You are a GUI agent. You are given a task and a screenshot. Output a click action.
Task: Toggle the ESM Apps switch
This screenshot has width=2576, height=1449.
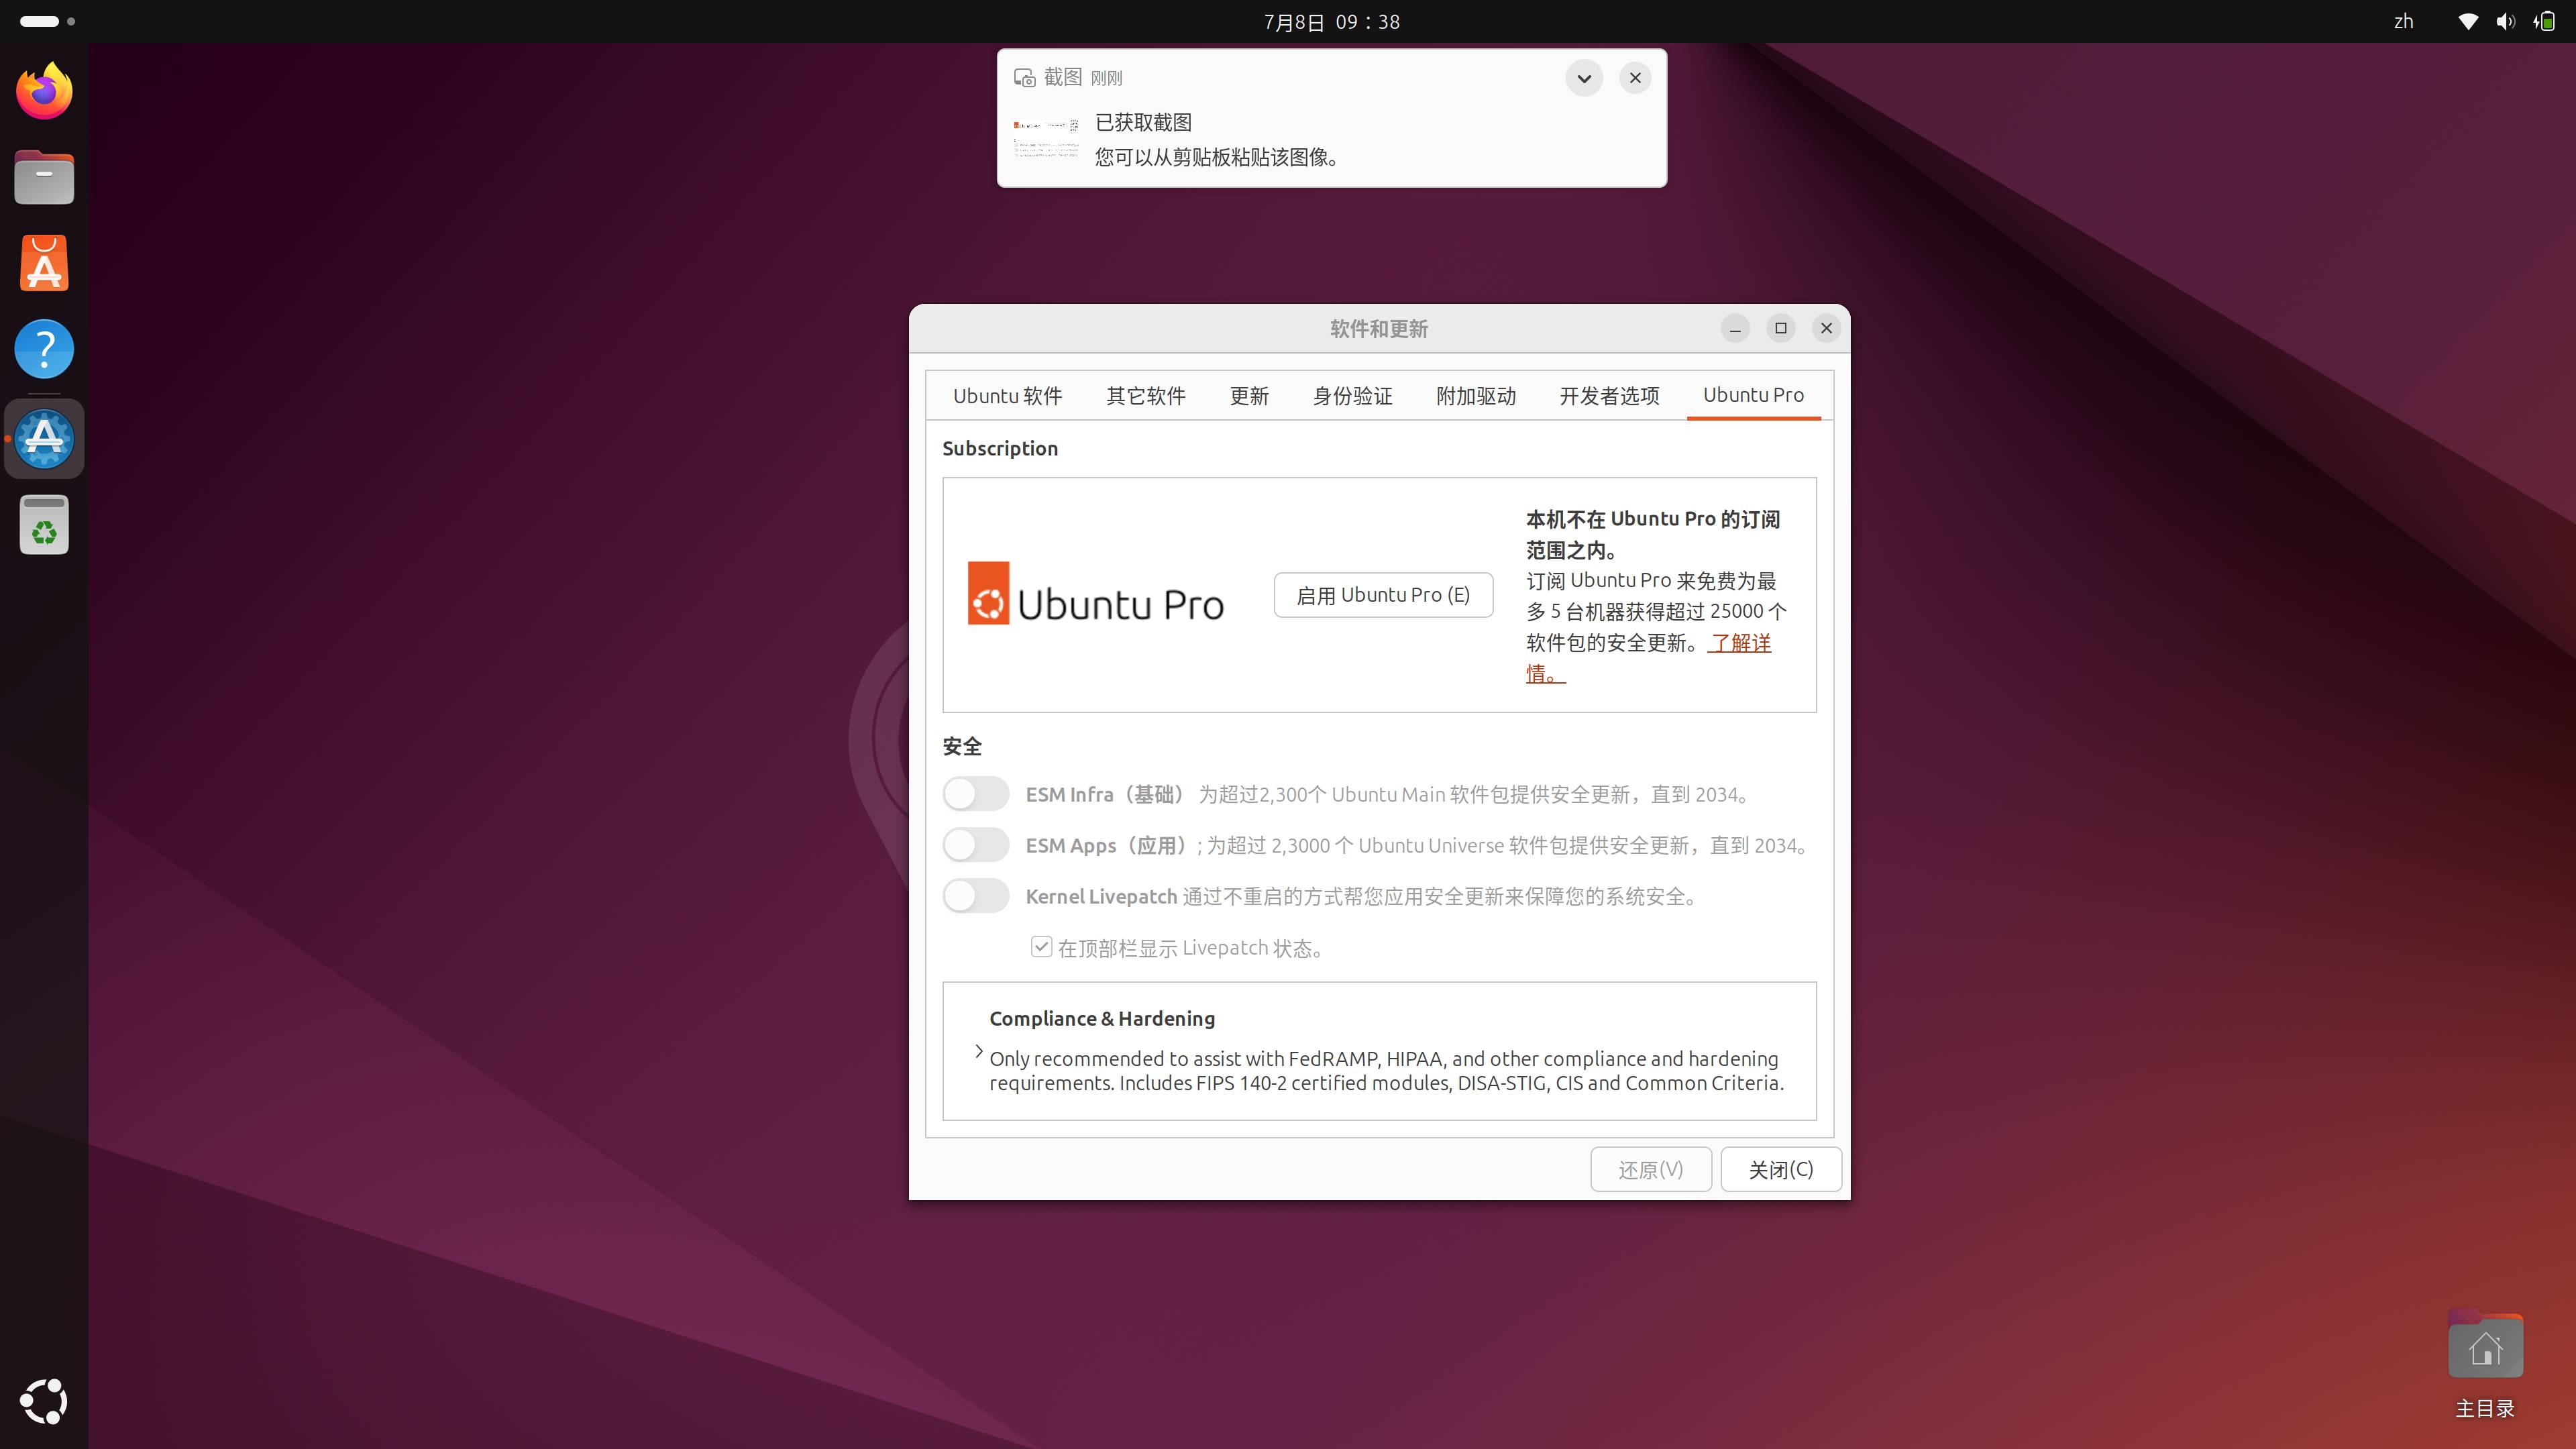[976, 845]
